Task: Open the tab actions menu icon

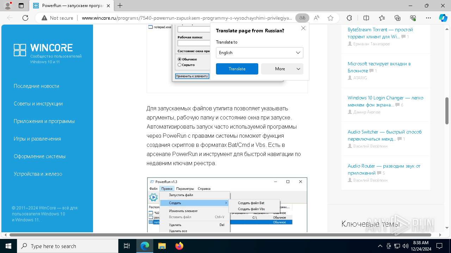Action: 21,6
